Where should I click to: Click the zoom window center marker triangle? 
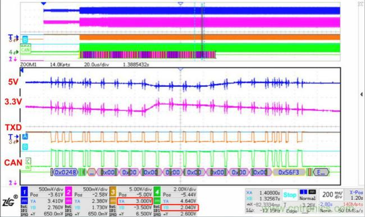(x=180, y=69)
